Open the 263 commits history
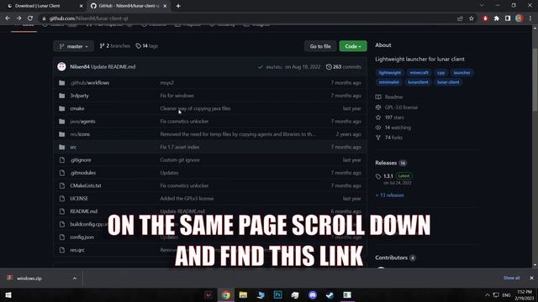The image size is (538, 302). [344, 67]
